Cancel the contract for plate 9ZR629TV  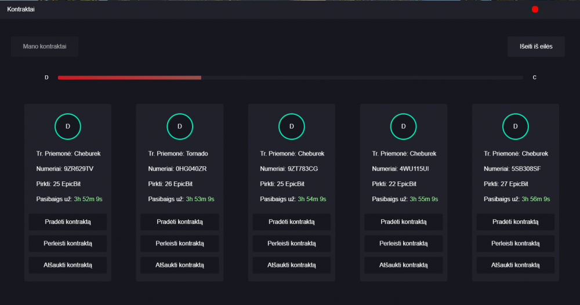pos(68,265)
